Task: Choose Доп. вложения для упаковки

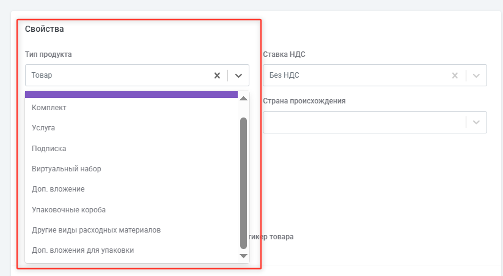Action: (83, 250)
